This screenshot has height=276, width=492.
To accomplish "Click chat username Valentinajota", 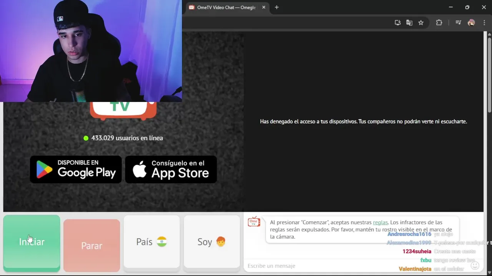I will [415, 269].
